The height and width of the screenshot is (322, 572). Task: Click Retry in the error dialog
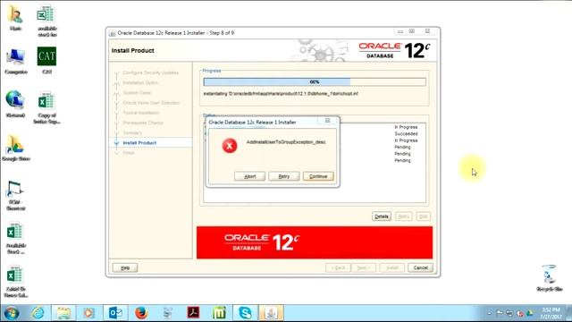click(x=284, y=176)
